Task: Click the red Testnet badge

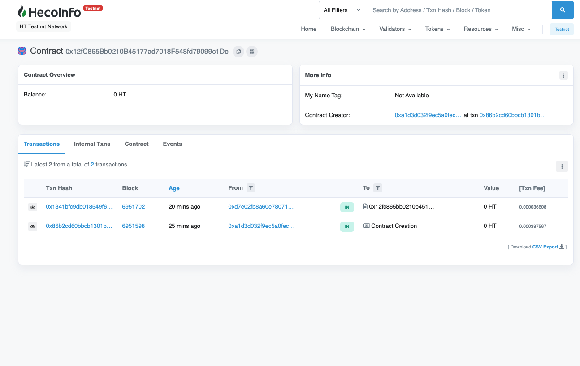Action: tap(93, 8)
